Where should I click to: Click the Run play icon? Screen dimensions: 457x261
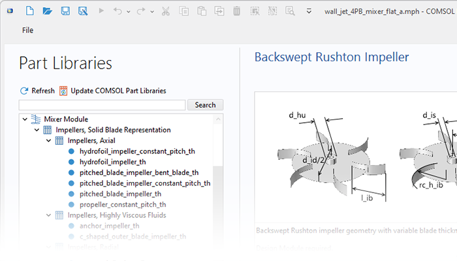(101, 11)
